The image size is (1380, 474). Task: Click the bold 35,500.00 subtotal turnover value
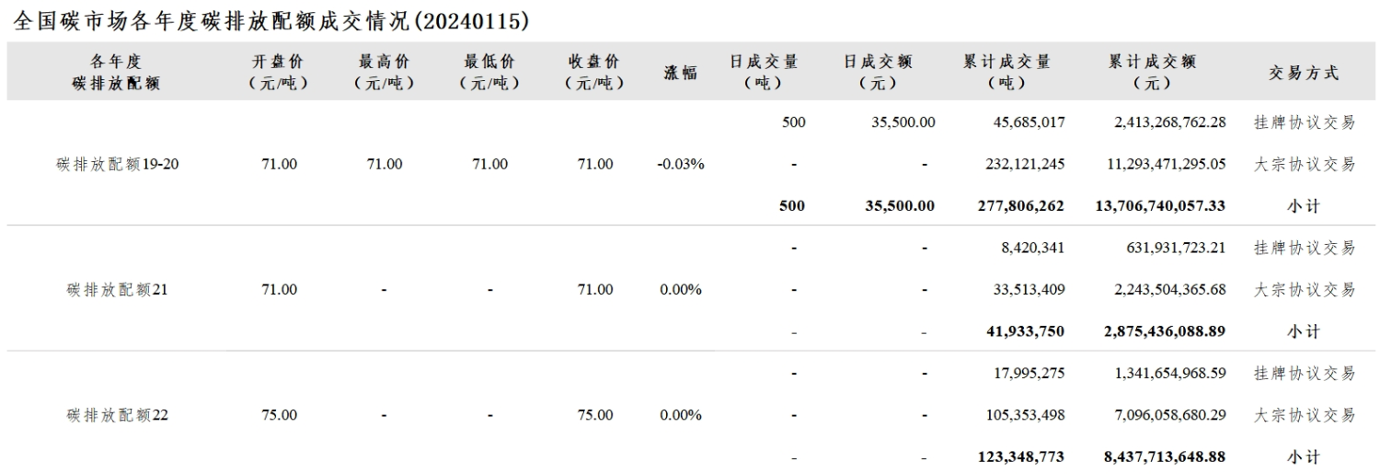(901, 206)
